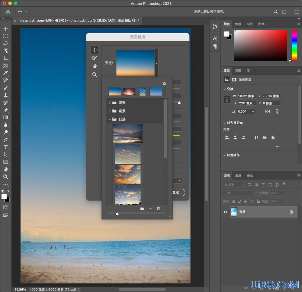Open Move tool preset dropdown in options bar
Screen dimensions: 302x292
coord(26,12)
